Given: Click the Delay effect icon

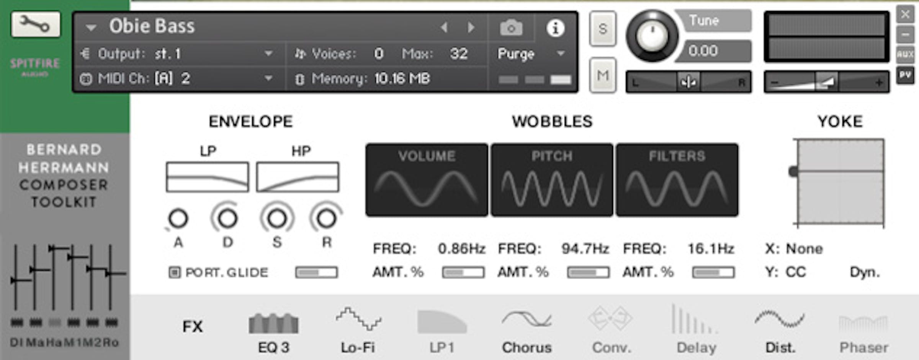Looking at the screenshot, I should coord(695,320).
